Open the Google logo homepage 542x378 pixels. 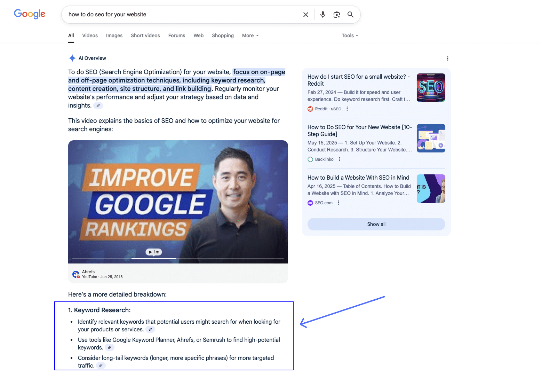click(30, 14)
